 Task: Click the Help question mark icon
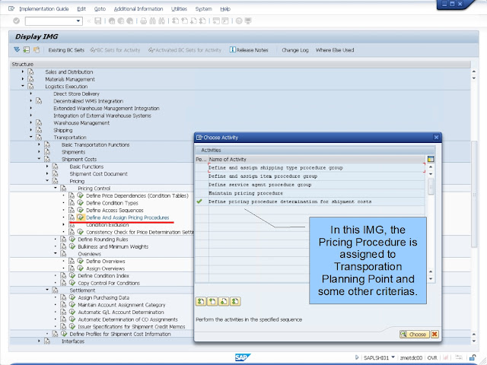(x=239, y=21)
